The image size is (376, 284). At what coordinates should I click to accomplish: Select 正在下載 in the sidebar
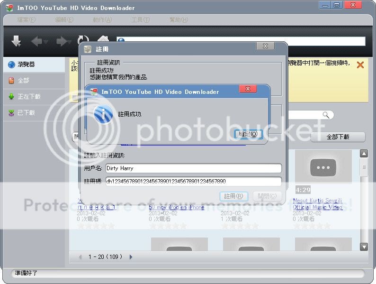tap(34, 97)
